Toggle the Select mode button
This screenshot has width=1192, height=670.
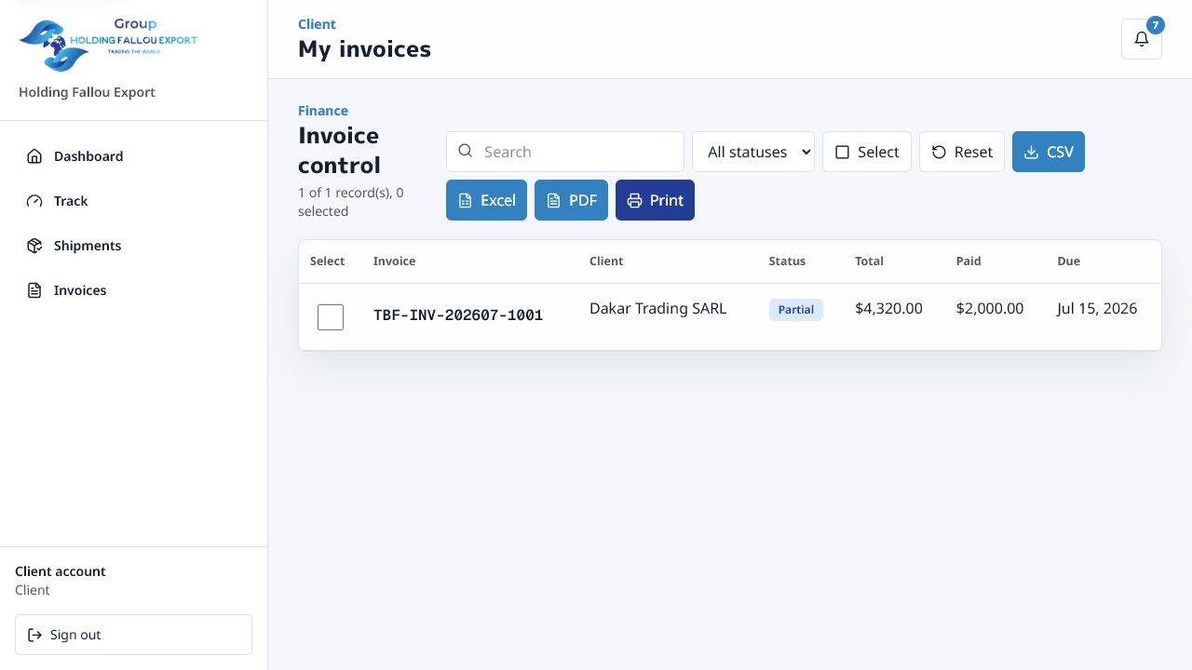pyautogui.click(x=867, y=152)
